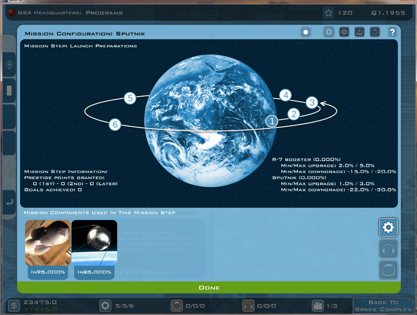This screenshot has height=315, width=417.
Task: Click the large headphones button on the right
Action: (388, 249)
